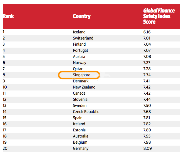
Task: Click on Finland in the list
Action: pos(79,44)
